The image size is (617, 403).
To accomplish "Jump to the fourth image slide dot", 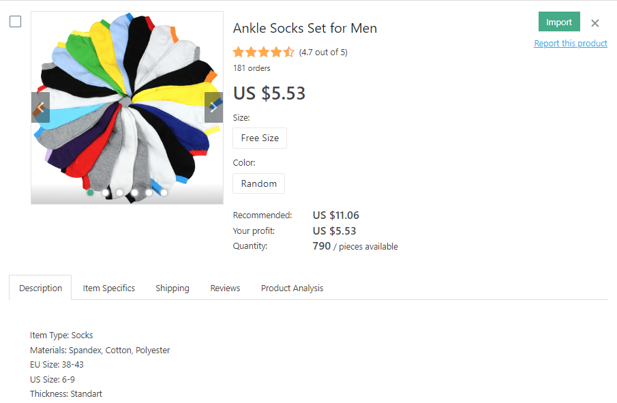I will pos(134,192).
